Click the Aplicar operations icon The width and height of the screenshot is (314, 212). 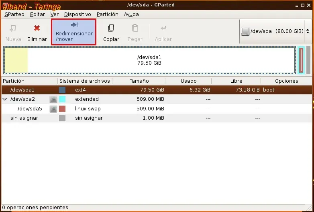[x=163, y=28]
